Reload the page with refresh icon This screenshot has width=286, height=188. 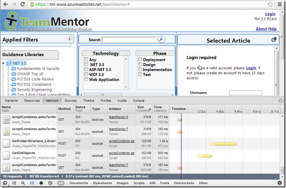coord(23,4)
